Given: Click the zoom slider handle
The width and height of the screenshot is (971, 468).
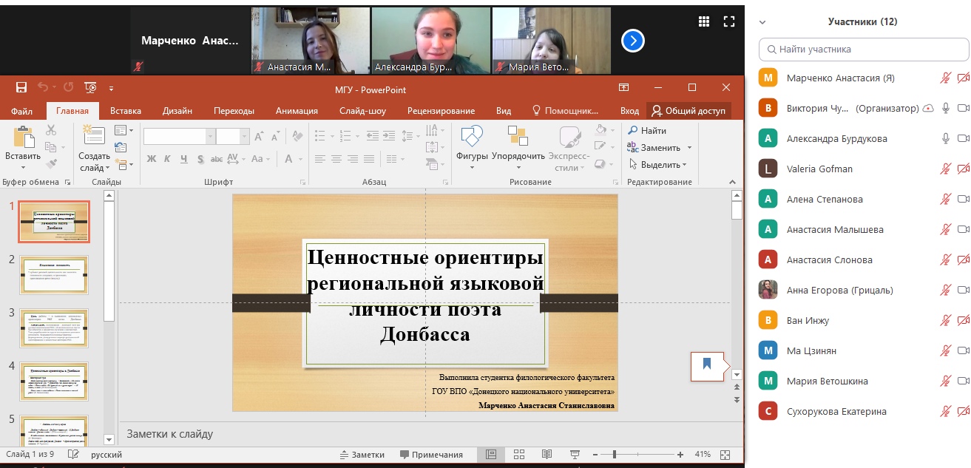Looking at the screenshot, I should point(615,455).
